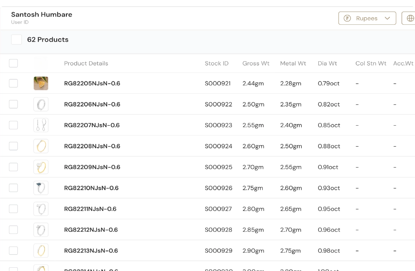Click the Product Details column header
This screenshot has height=271, width=415.
pyautogui.click(x=86, y=63)
